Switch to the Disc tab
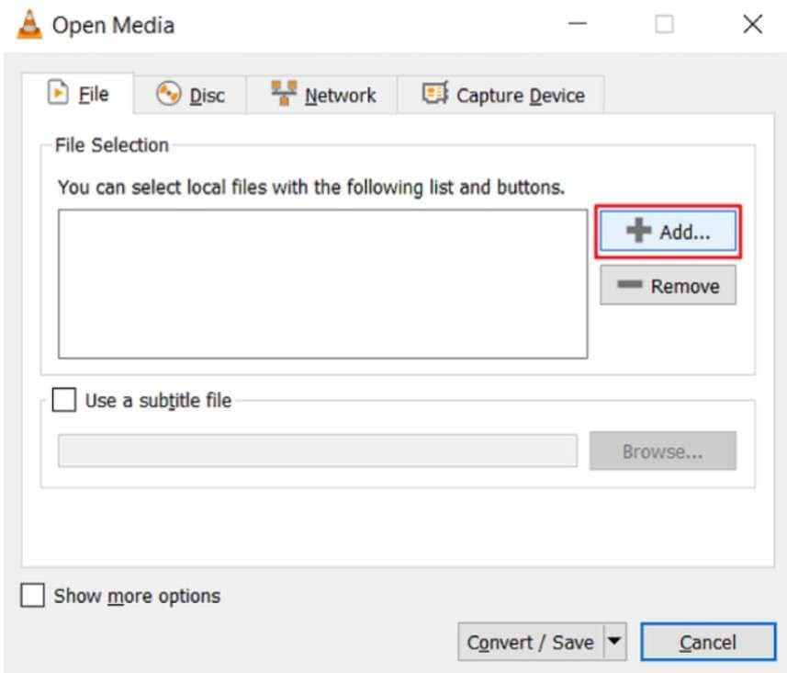 190,95
